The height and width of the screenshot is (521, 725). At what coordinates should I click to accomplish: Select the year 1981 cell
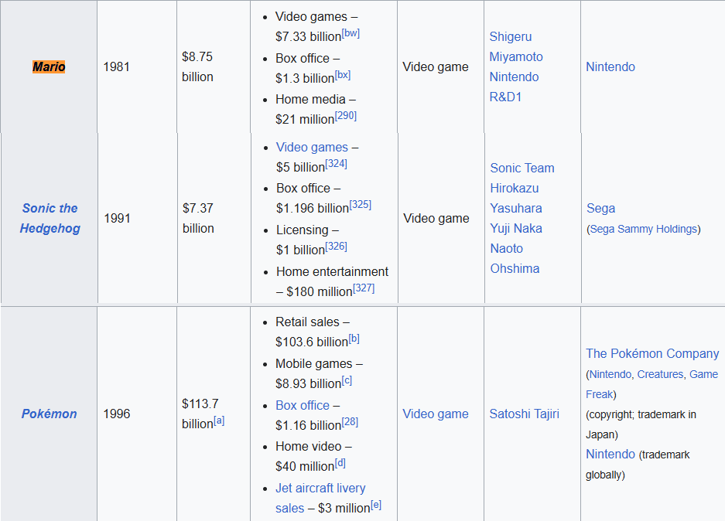(x=137, y=67)
